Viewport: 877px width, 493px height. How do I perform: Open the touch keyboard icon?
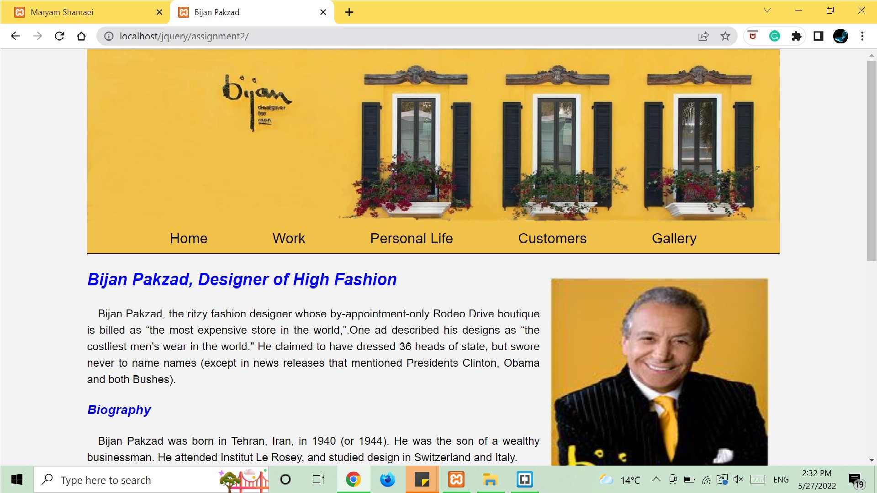757,479
